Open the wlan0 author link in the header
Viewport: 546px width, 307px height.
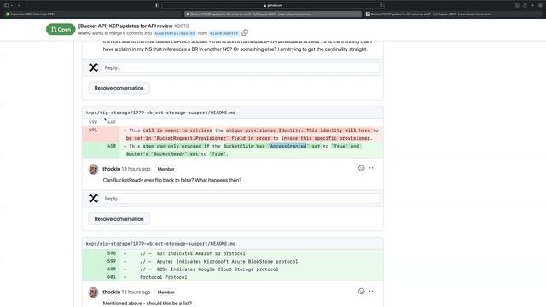point(84,33)
